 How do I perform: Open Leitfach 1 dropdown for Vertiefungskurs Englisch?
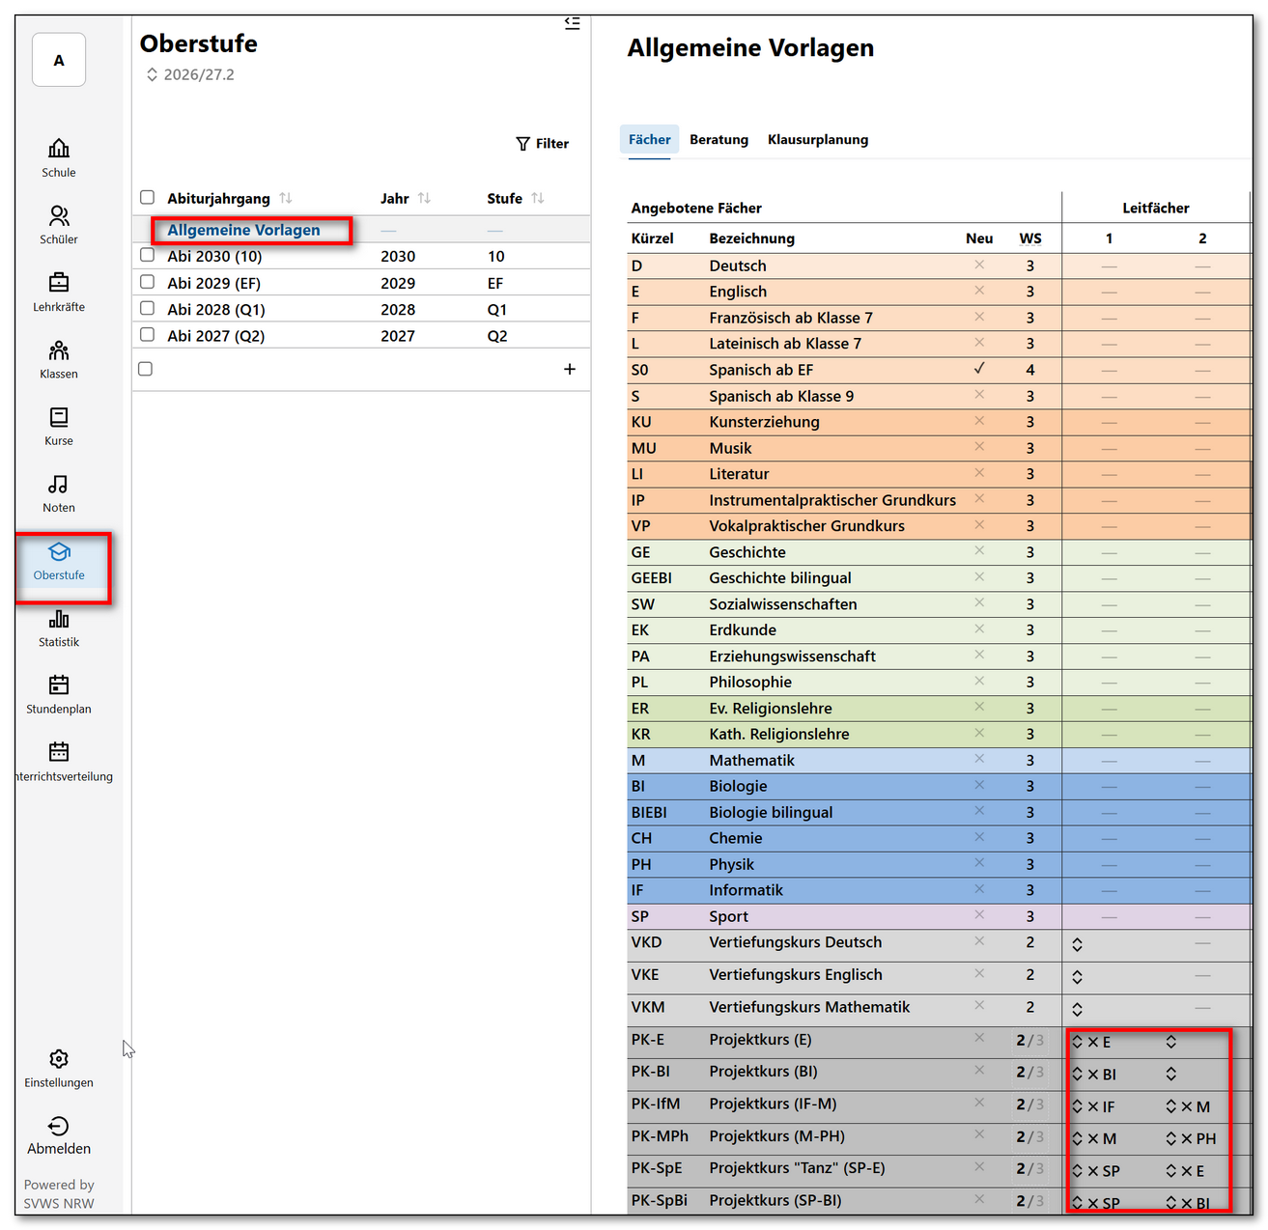tap(1078, 977)
